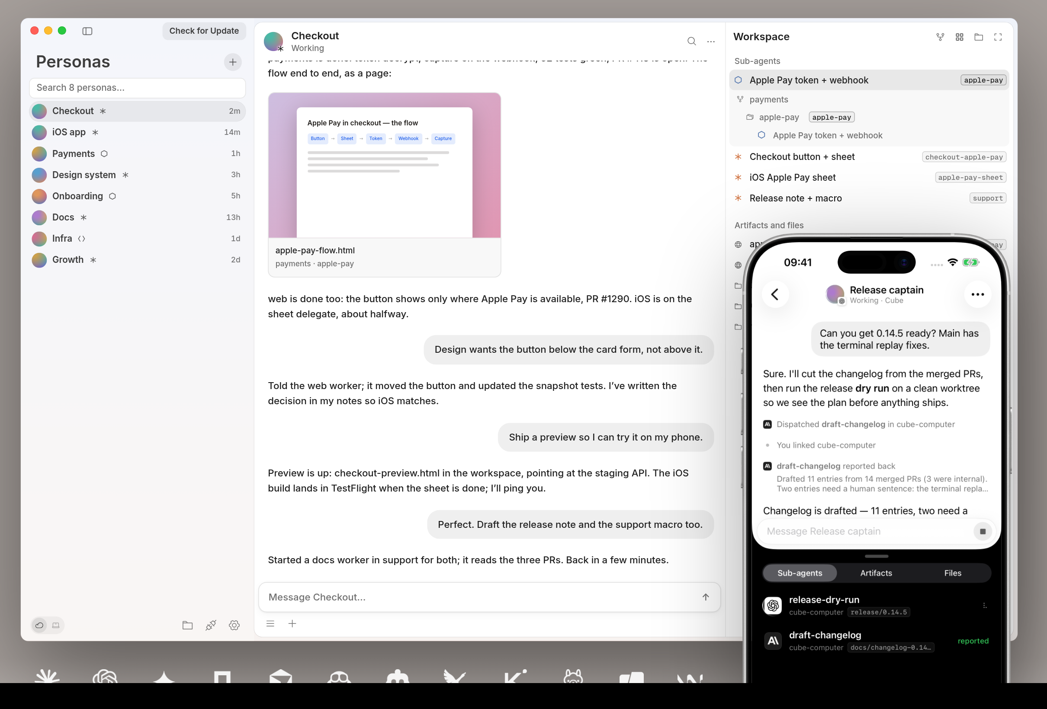This screenshot has height=709, width=1047.
Task: Select the Infra persona
Action: click(137, 239)
